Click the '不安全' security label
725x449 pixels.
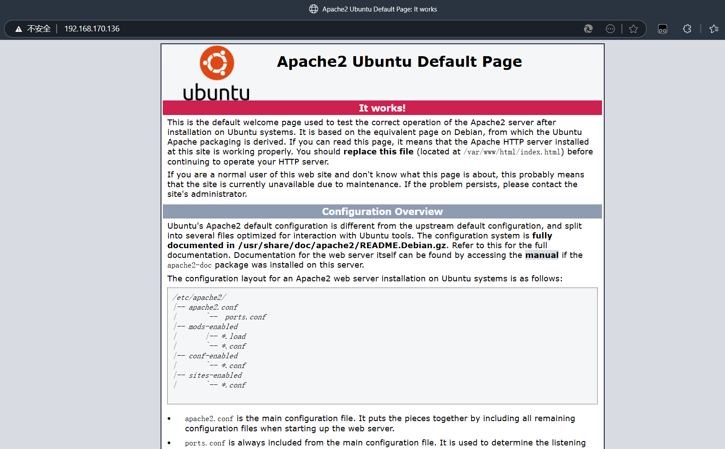click(x=39, y=29)
